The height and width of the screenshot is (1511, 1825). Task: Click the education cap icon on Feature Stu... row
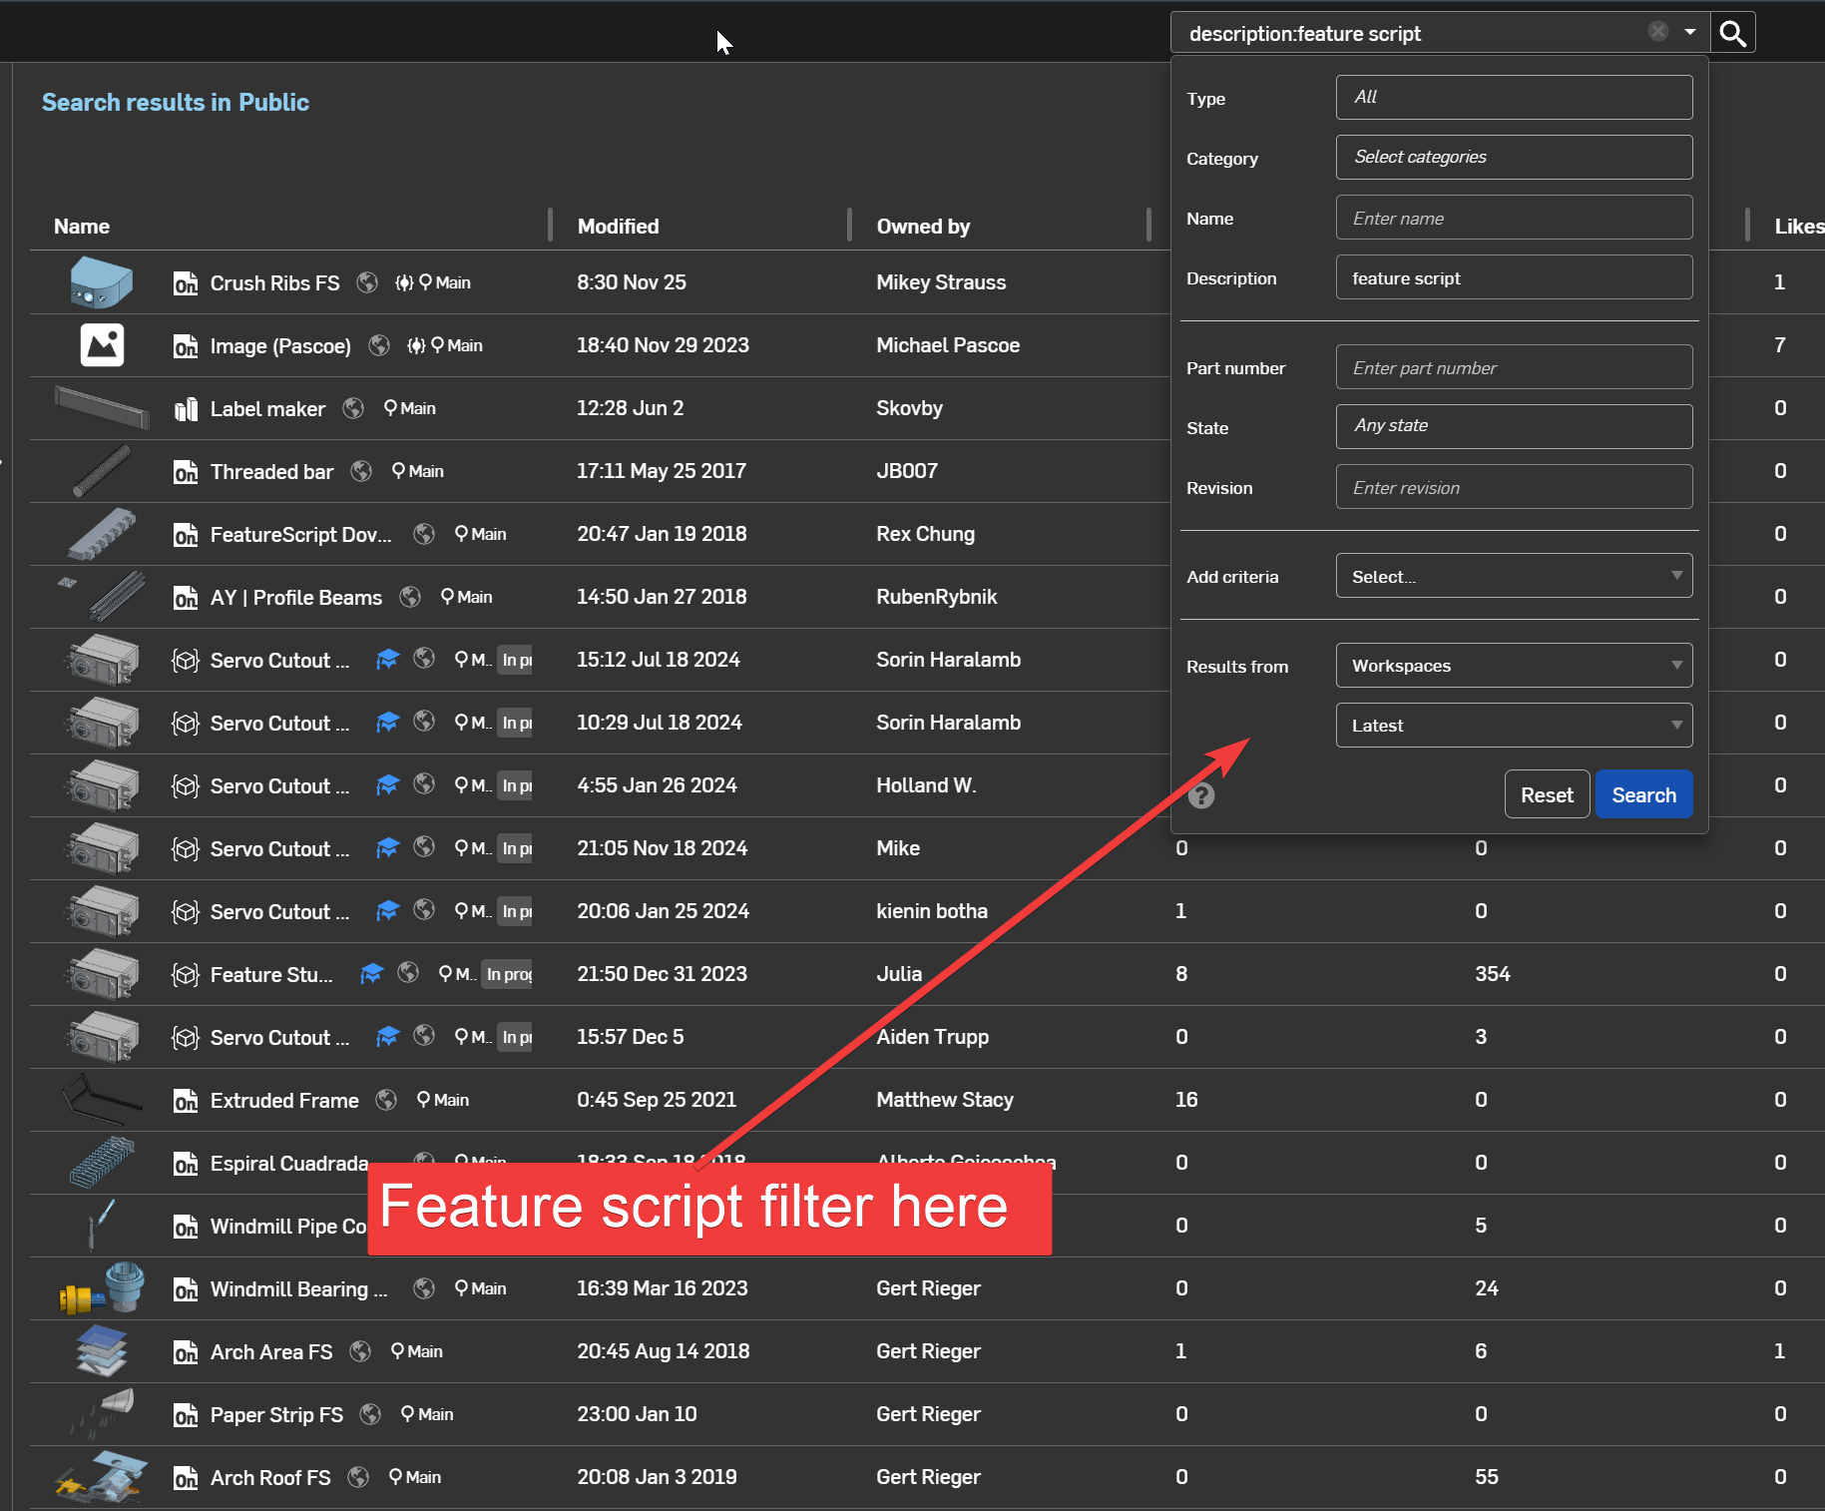[x=371, y=974]
